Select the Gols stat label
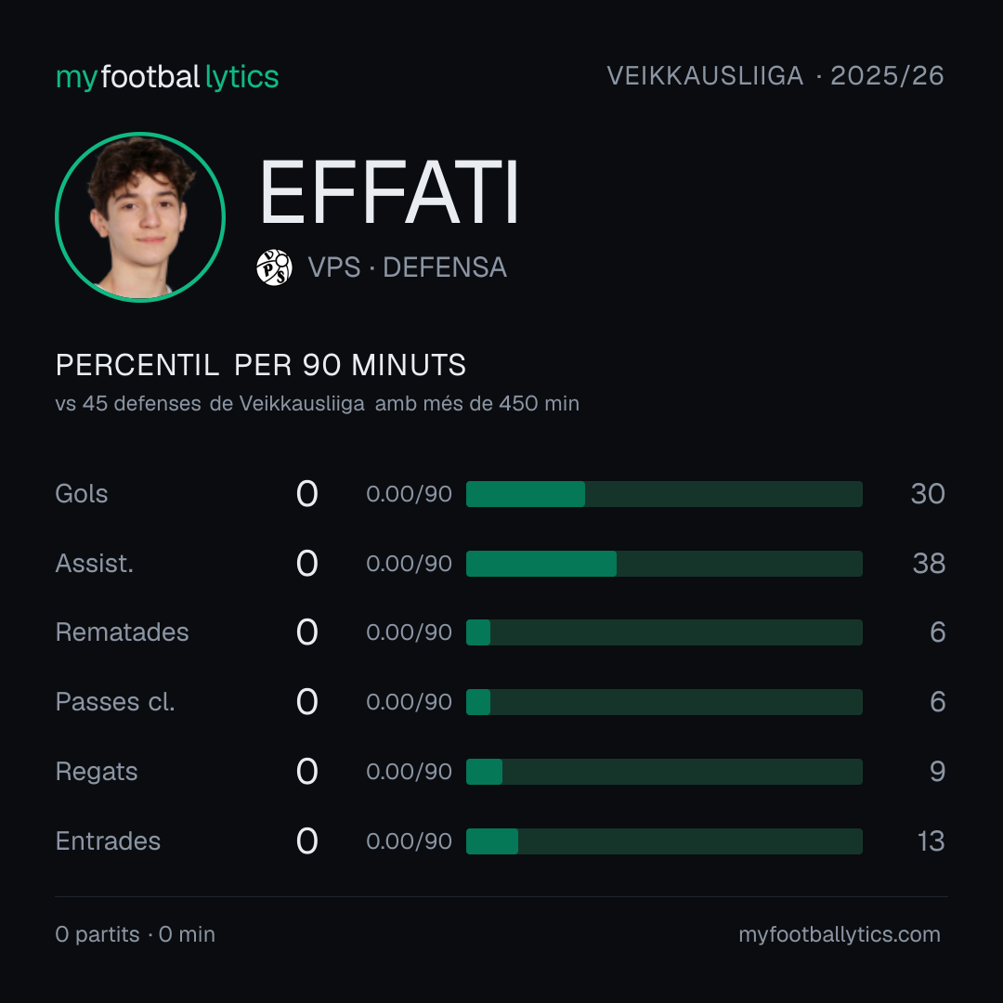1003x1003 pixels. 81,494
